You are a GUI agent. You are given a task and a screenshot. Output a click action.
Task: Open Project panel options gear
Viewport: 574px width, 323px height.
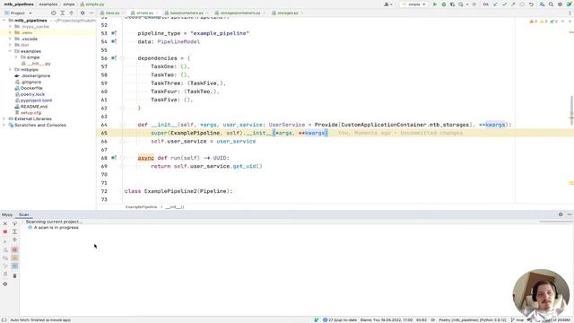coord(83,13)
